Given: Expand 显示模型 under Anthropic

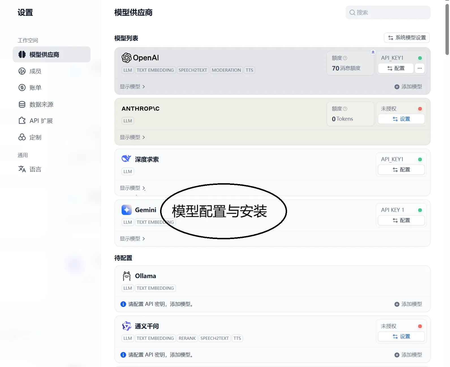Looking at the screenshot, I should 132,137.
